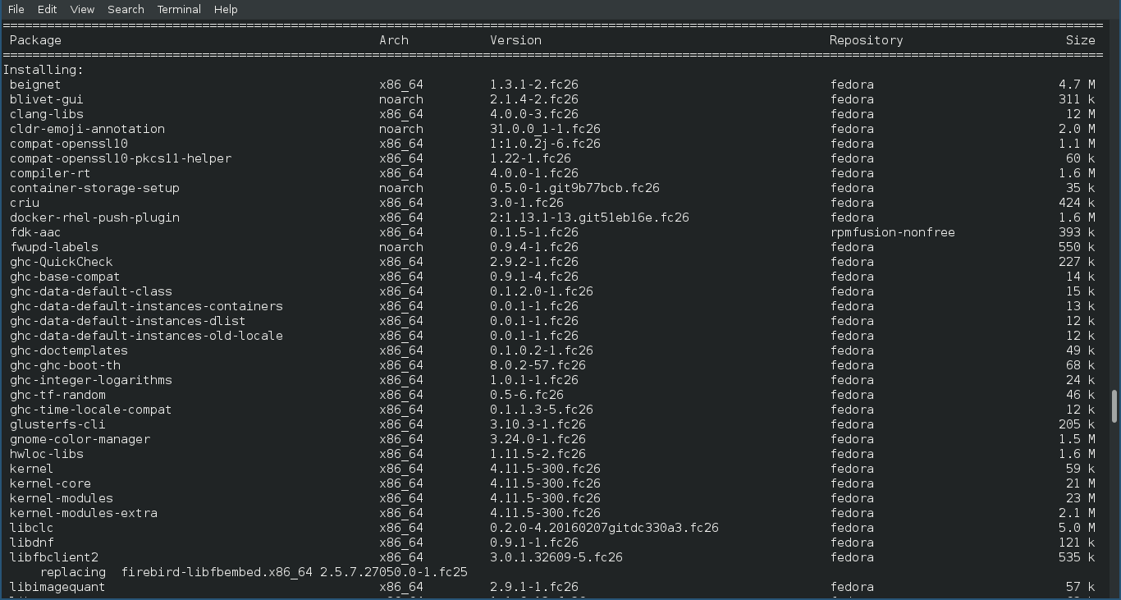Open the View menu
Viewport: 1121px width, 600px height.
coord(82,9)
